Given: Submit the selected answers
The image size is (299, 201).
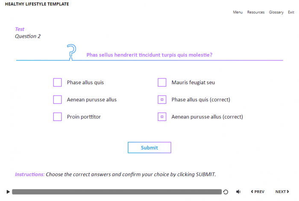Looking at the screenshot, I should click(x=149, y=148).
